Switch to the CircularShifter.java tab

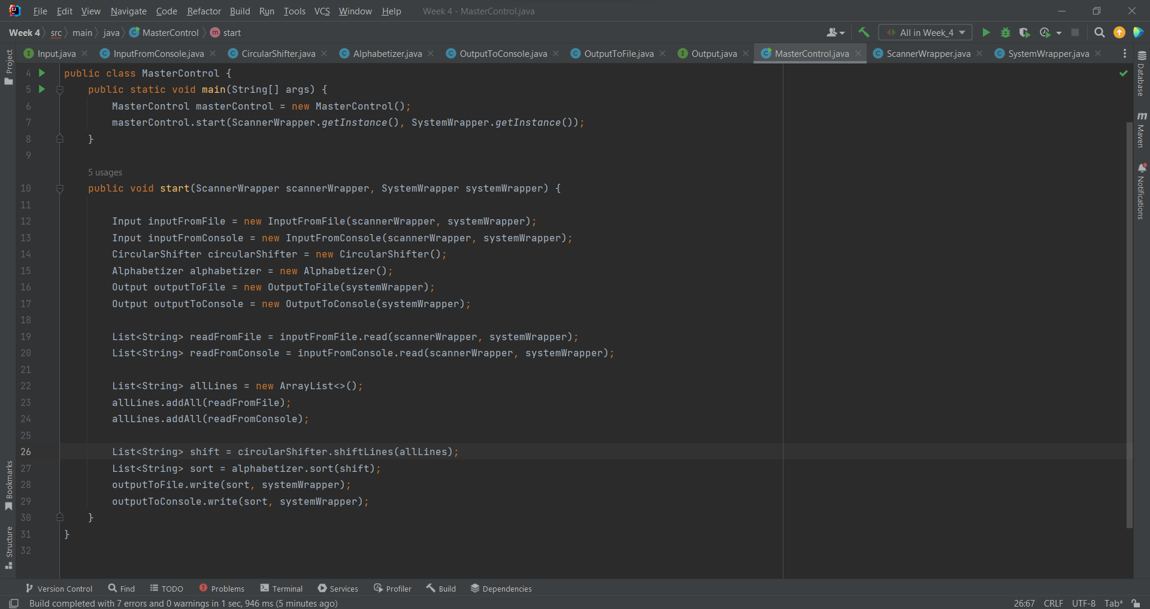click(x=278, y=54)
